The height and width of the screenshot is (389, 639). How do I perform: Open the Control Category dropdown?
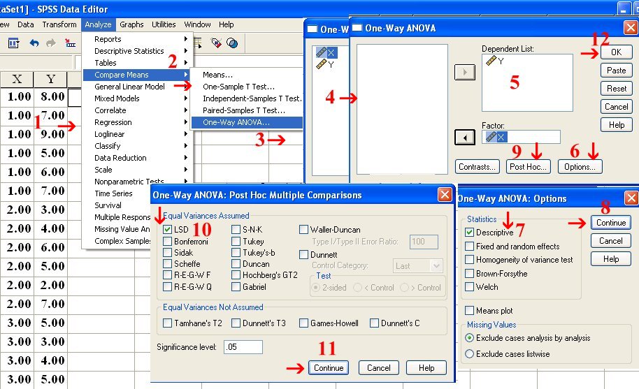click(x=417, y=265)
